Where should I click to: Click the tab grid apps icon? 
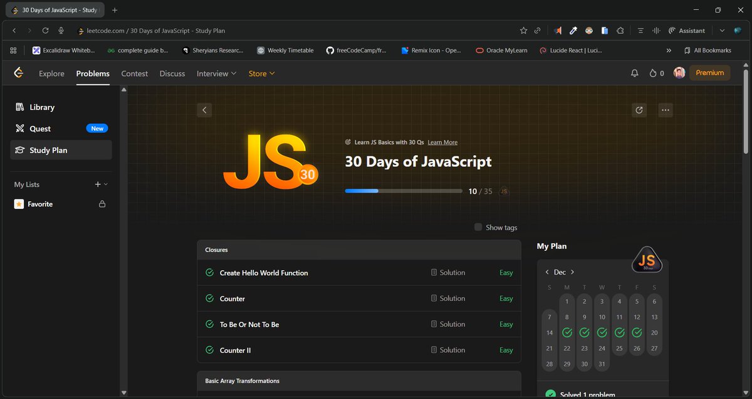click(14, 50)
